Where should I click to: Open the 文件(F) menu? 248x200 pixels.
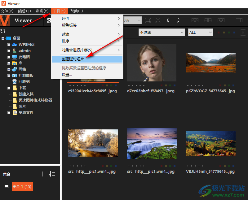coord(7,11)
